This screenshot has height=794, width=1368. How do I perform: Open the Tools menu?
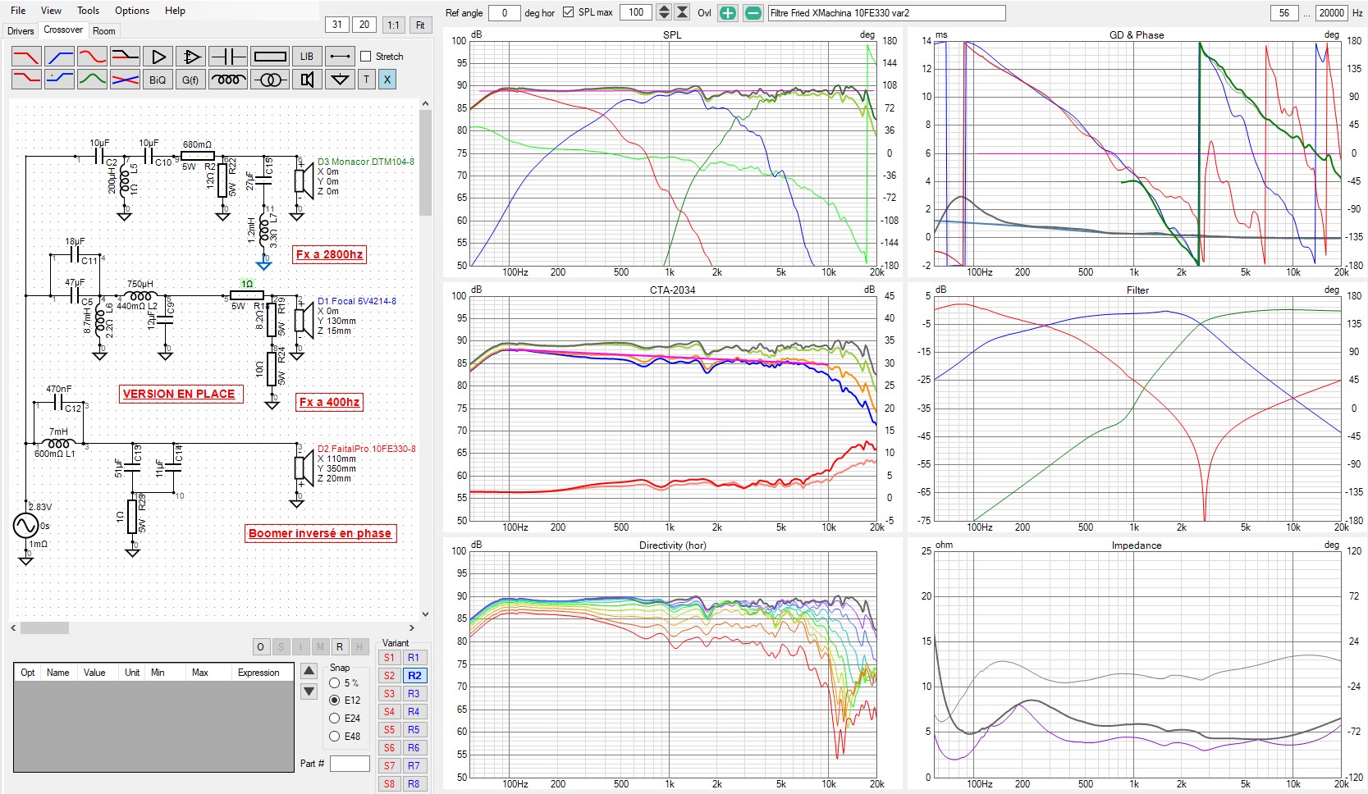(x=88, y=11)
